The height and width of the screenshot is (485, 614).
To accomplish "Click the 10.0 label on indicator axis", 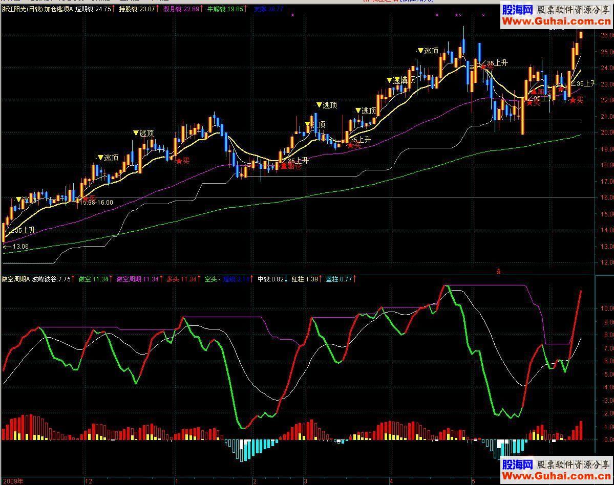I will click(606, 308).
